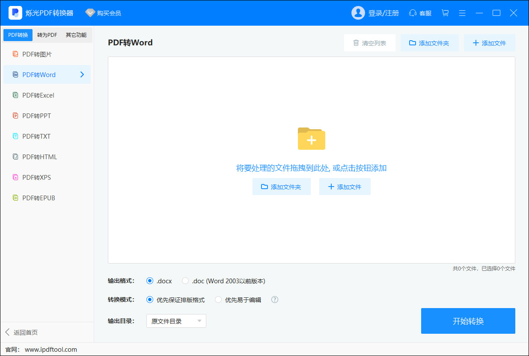Click the help question mark icon
The image size is (529, 356).
[275, 300]
